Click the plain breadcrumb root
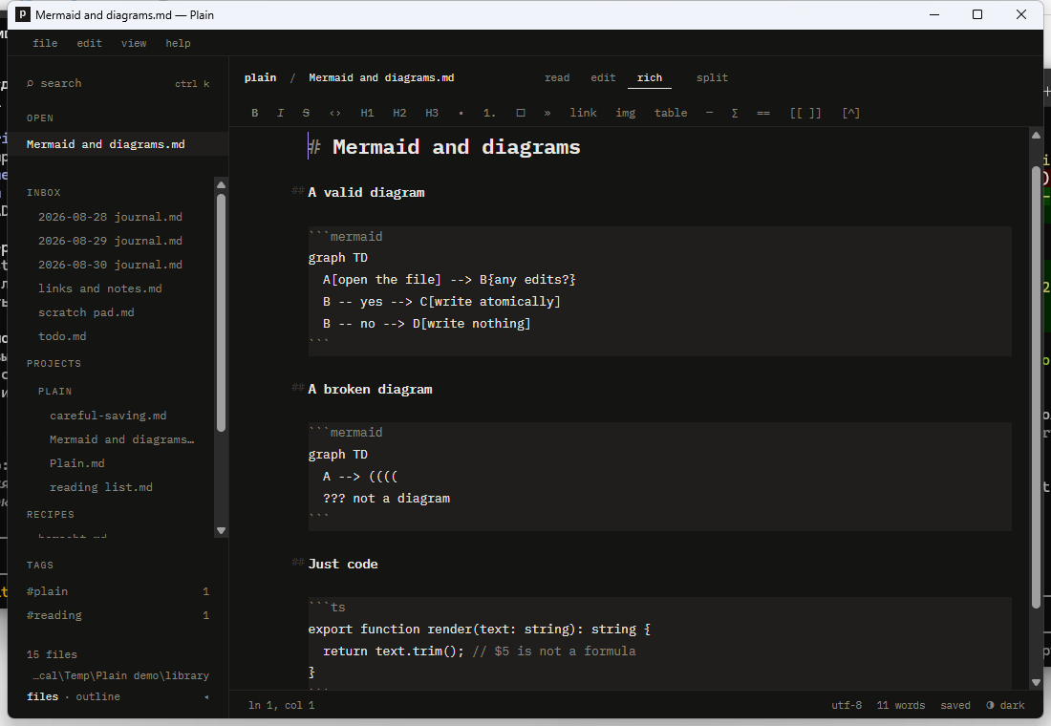The height and width of the screenshot is (726, 1051). coord(260,77)
